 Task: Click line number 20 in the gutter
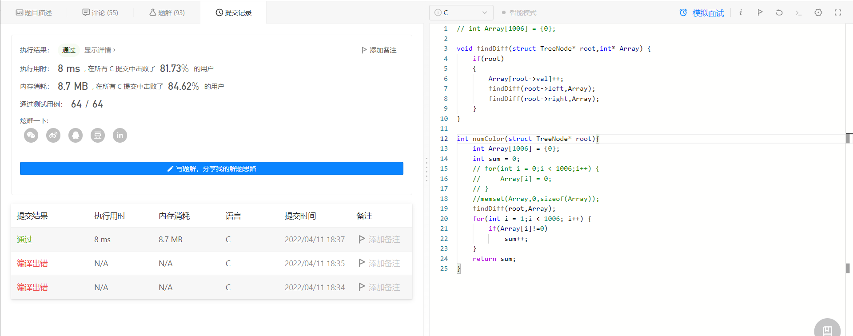pyautogui.click(x=444, y=219)
